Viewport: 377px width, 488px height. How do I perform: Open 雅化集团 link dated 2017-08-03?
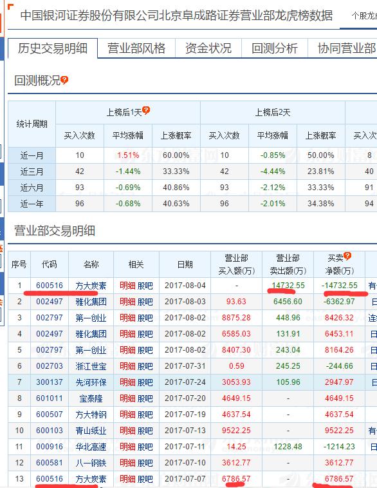pos(91,302)
